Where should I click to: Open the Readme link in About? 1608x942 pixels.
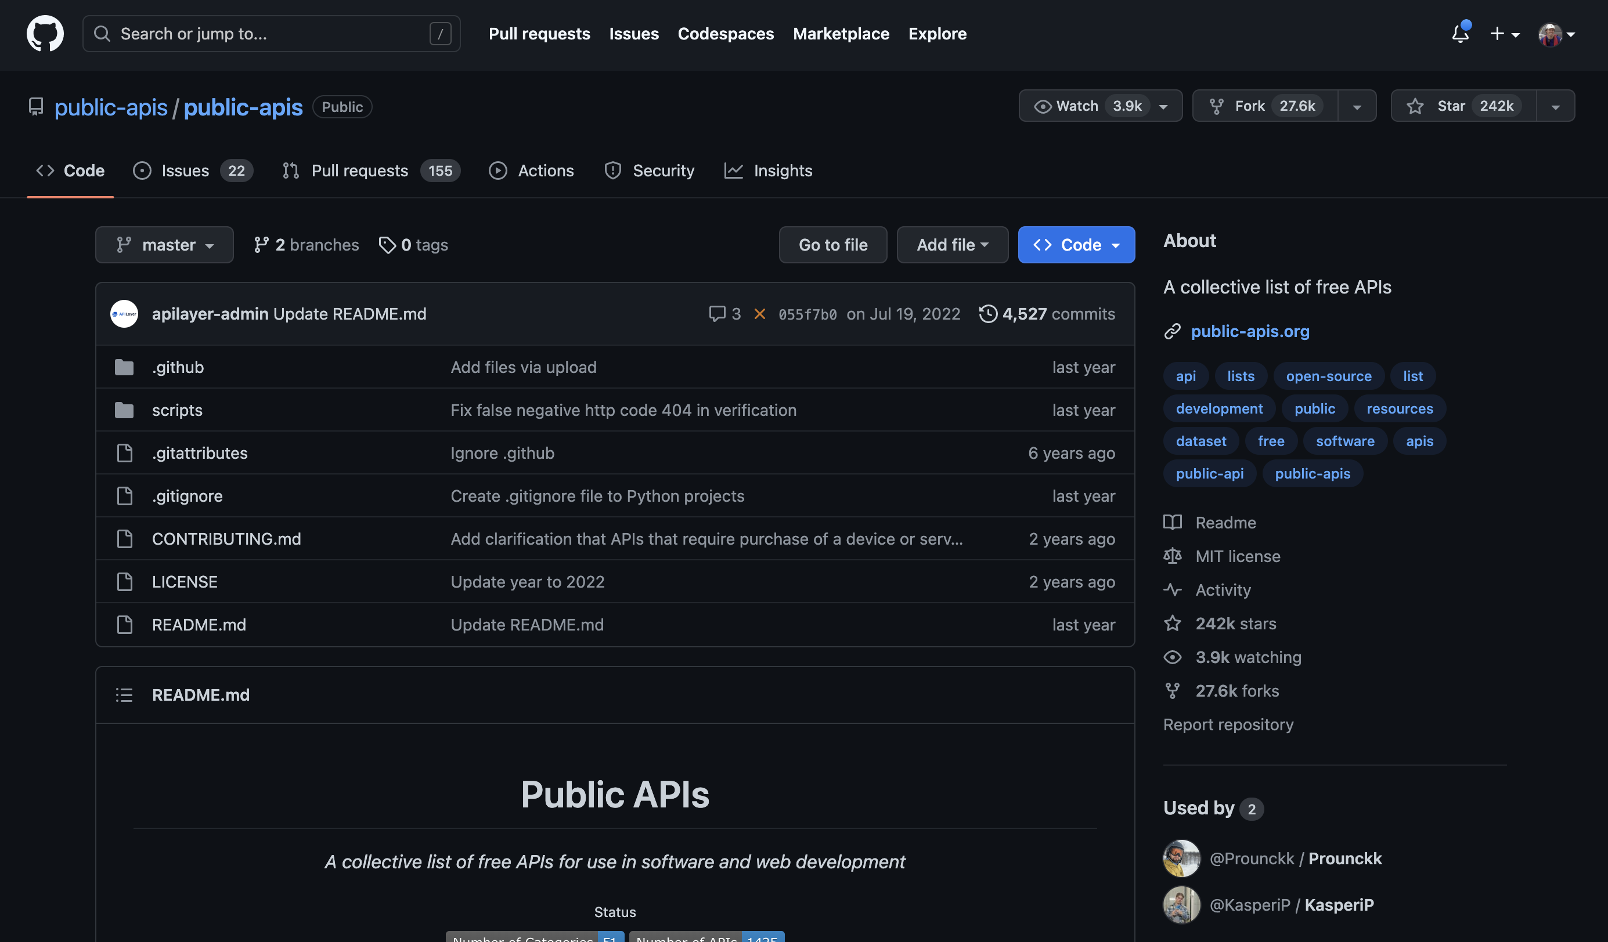[x=1209, y=523]
